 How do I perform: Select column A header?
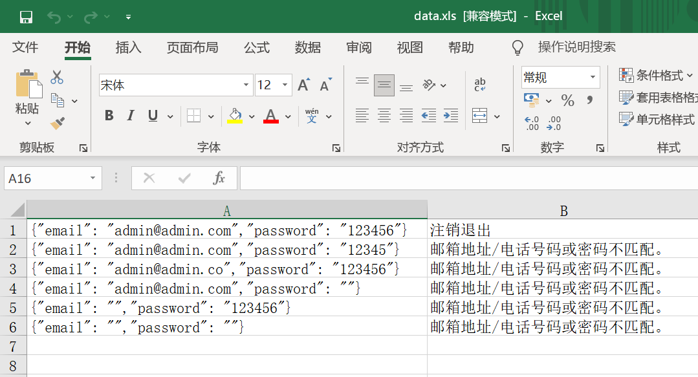(x=227, y=210)
